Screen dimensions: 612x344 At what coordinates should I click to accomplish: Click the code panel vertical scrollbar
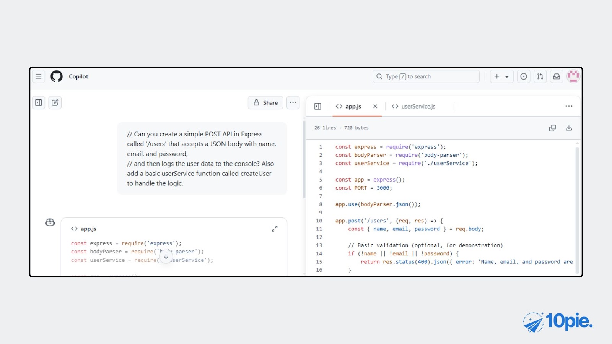click(x=577, y=209)
